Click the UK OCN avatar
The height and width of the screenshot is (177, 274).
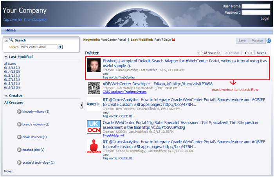[94, 127]
